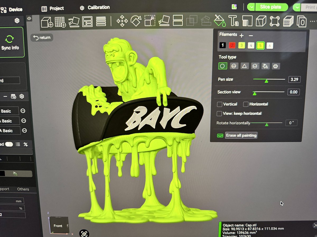Screen dimensions: 317x237
Task: Click the stacked pages zero icon
Action: pos(302,22)
